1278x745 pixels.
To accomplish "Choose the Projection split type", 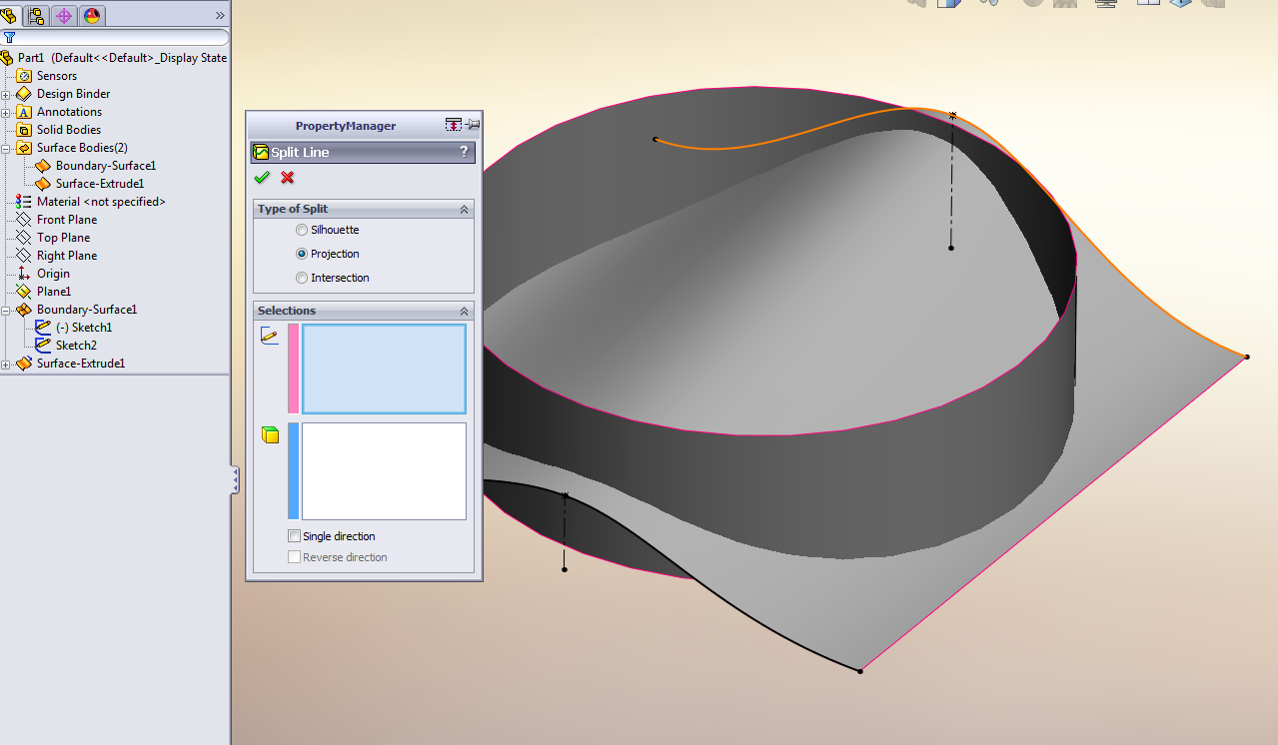I will point(302,254).
